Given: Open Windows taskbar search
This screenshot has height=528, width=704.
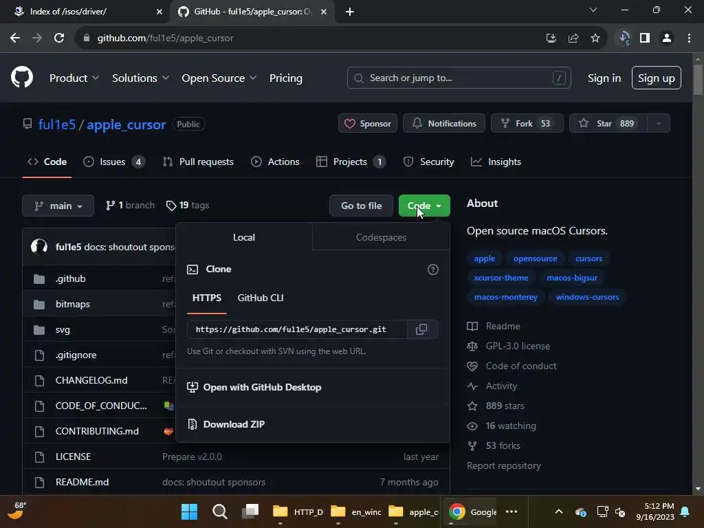Looking at the screenshot, I should point(220,511).
